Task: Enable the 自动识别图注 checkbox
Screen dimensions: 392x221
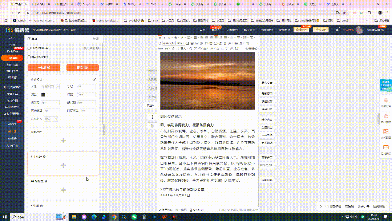Action: [28, 57]
